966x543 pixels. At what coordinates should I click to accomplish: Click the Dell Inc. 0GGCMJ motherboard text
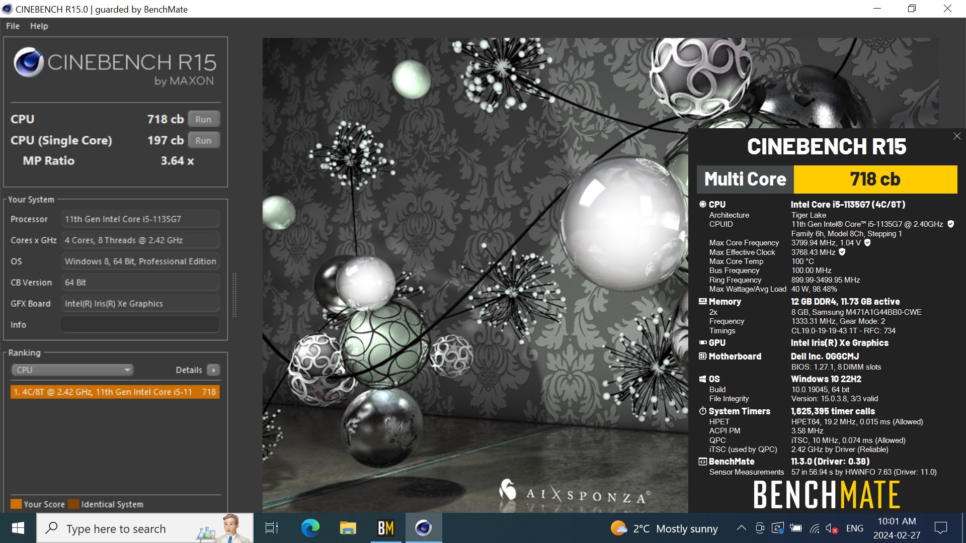click(x=825, y=356)
